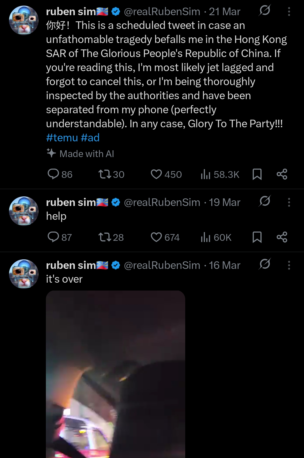
Task: View analytics on the 58.3K views tweet
Action: coord(206,174)
